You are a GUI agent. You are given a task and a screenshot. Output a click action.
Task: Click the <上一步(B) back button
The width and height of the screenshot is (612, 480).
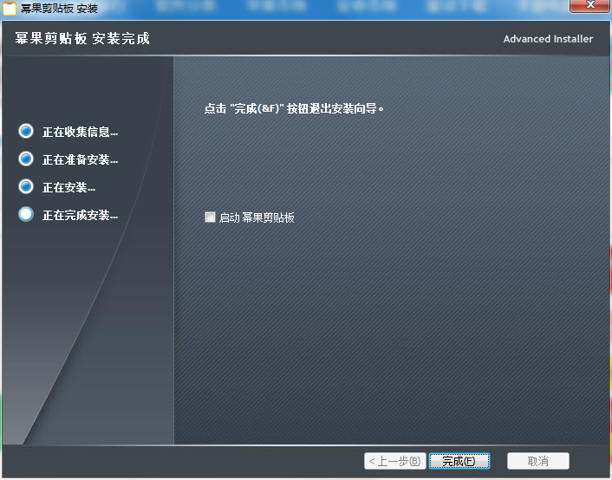[x=394, y=461]
